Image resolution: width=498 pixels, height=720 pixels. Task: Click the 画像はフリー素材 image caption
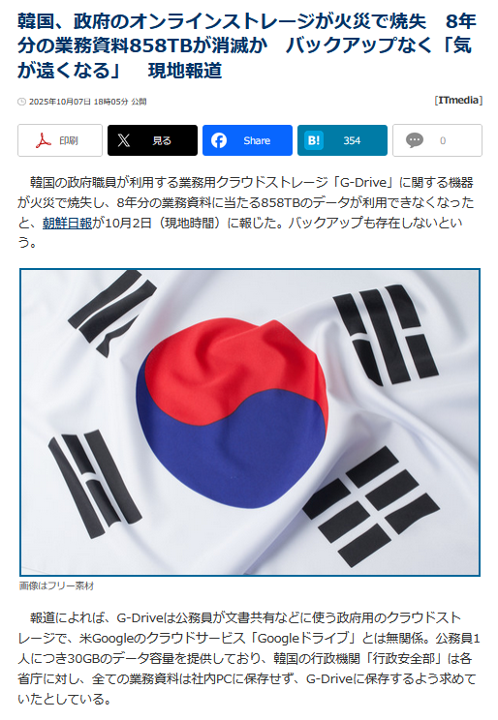[x=56, y=585]
